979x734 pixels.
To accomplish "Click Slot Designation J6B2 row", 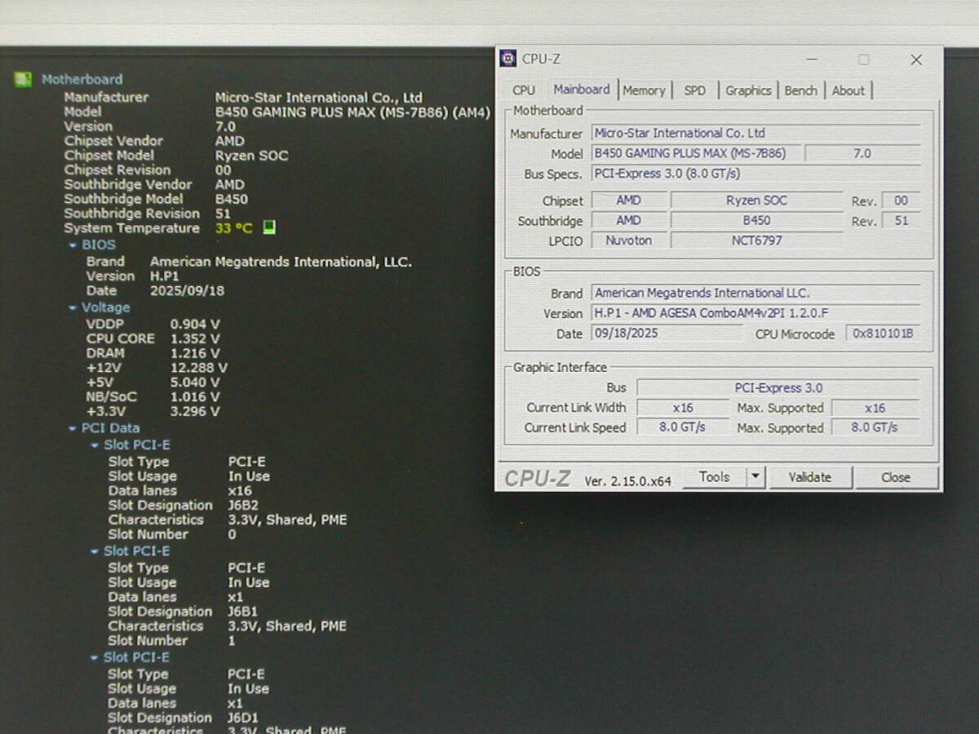I will (183, 506).
